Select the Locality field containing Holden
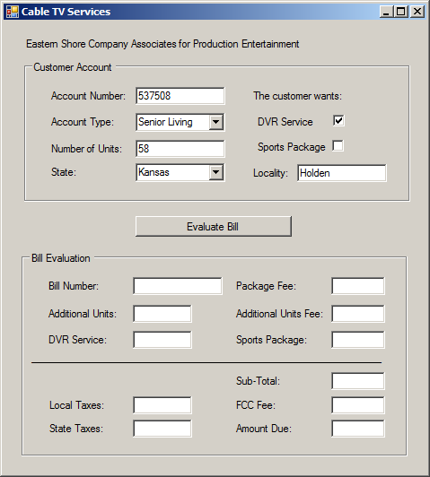430x477 pixels. pyautogui.click(x=342, y=173)
